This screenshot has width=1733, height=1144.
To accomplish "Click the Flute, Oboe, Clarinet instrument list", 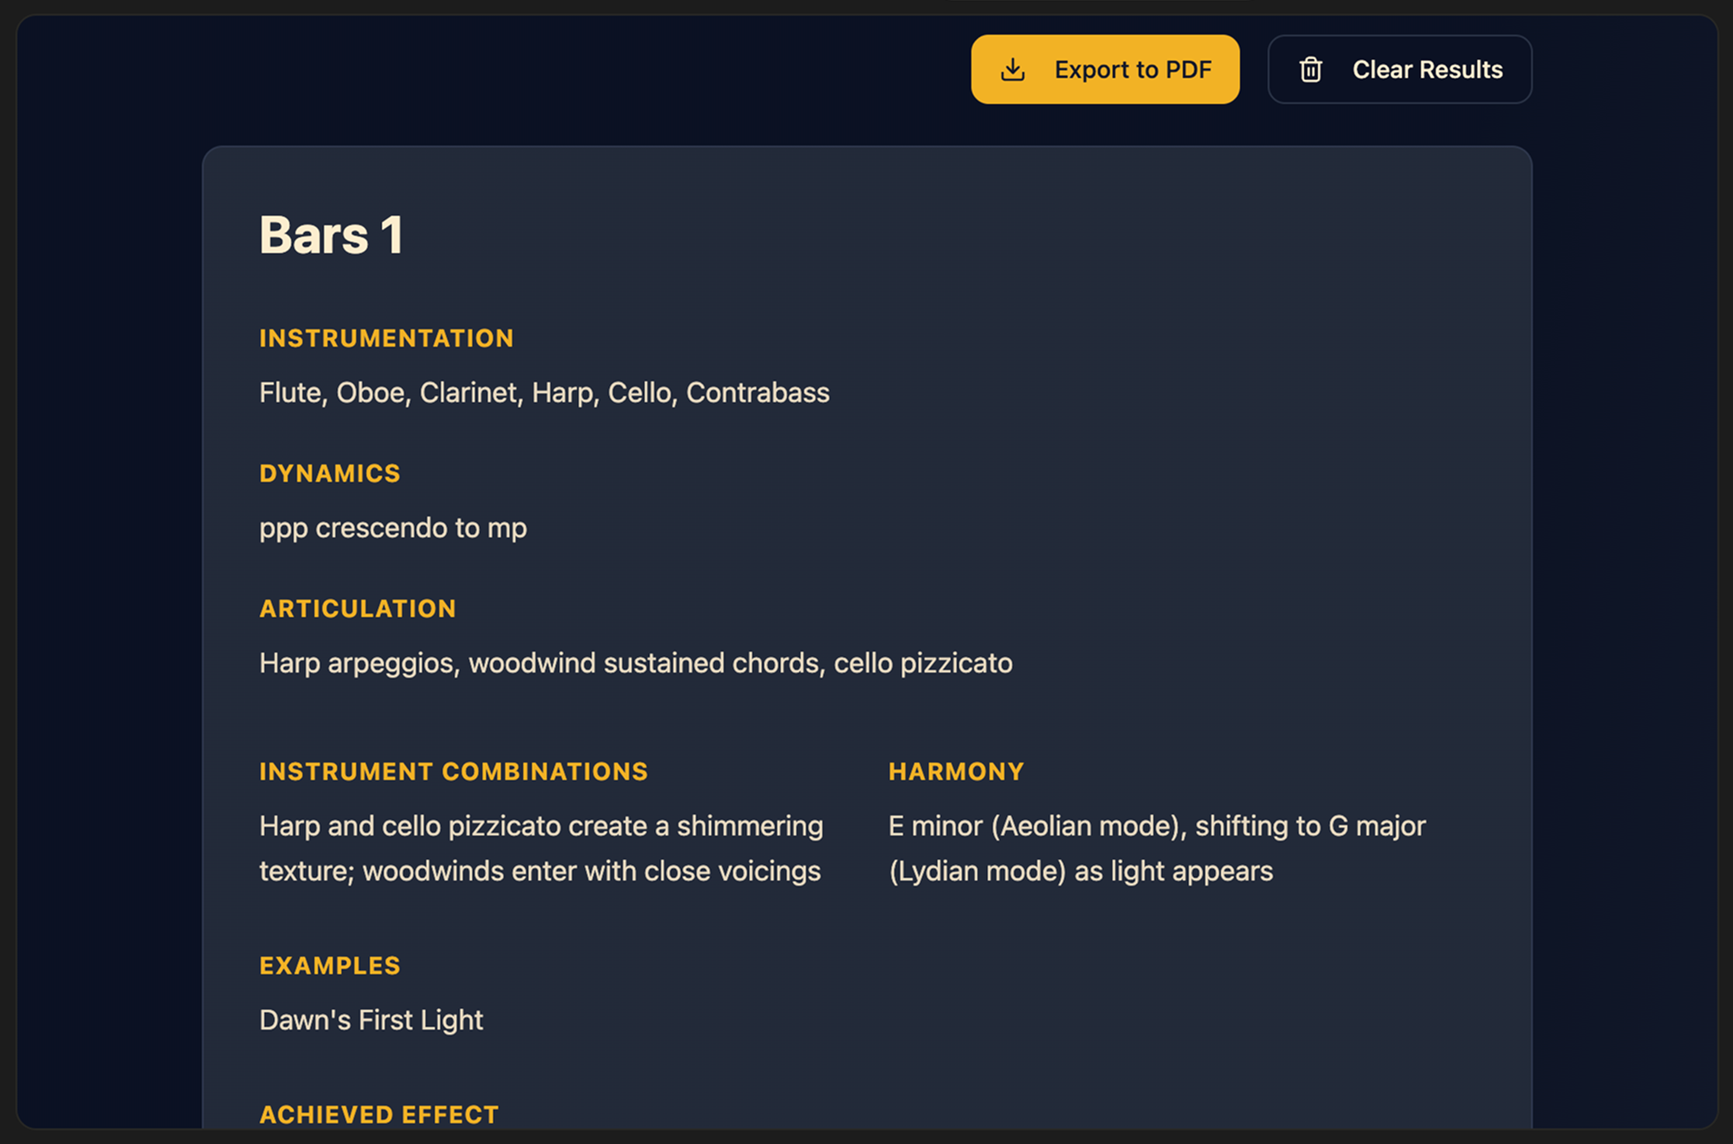I will 544,393.
